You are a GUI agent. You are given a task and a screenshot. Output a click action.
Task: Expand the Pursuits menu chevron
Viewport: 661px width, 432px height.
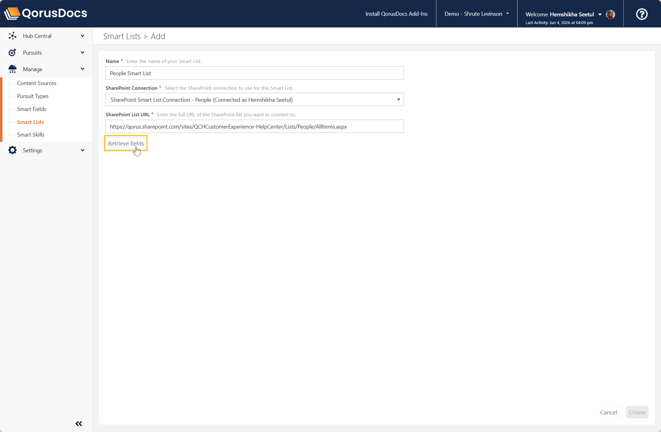[82, 52]
